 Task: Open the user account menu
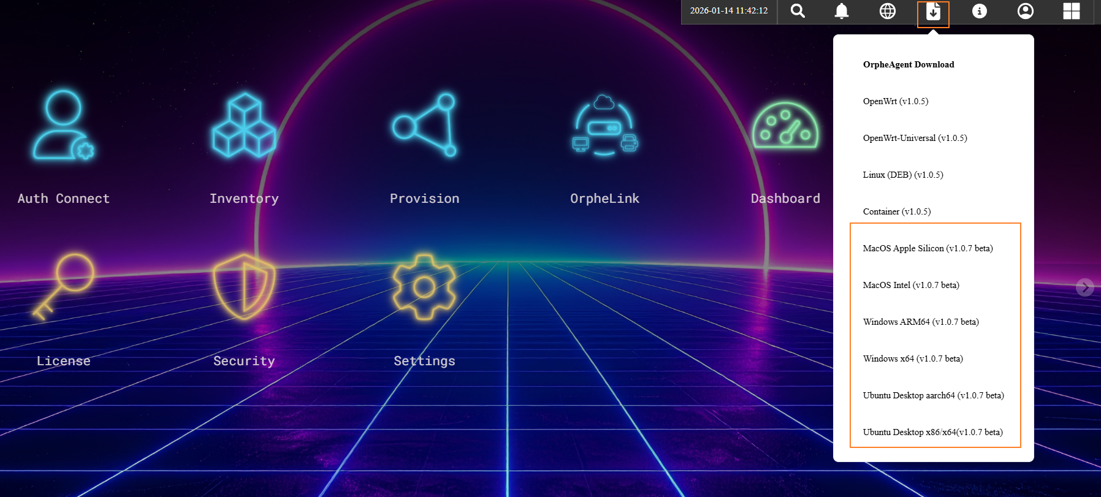(1025, 11)
